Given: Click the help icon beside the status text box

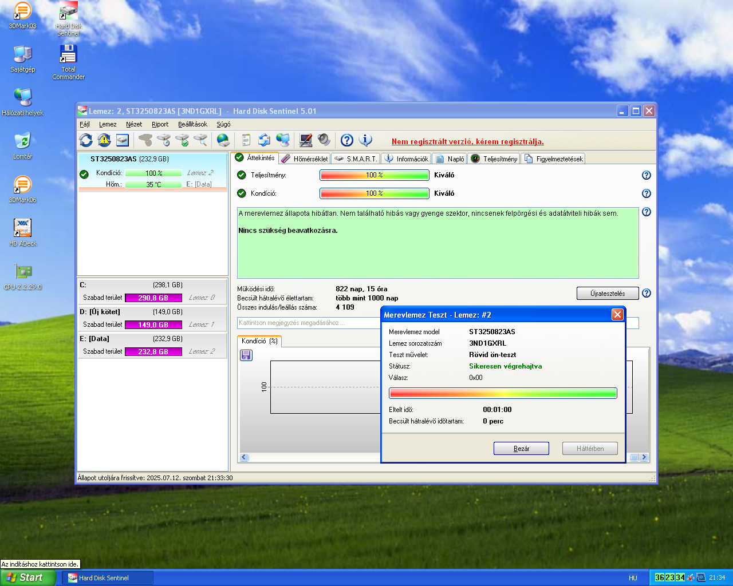Looking at the screenshot, I should tap(647, 212).
